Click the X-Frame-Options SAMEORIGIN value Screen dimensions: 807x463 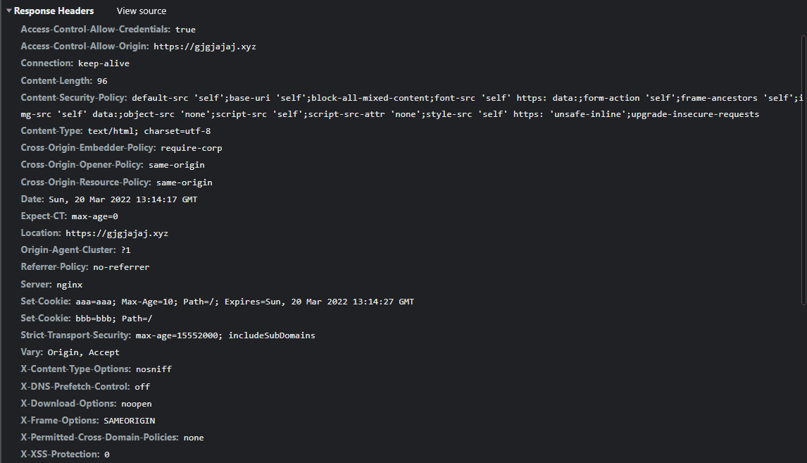(x=129, y=421)
